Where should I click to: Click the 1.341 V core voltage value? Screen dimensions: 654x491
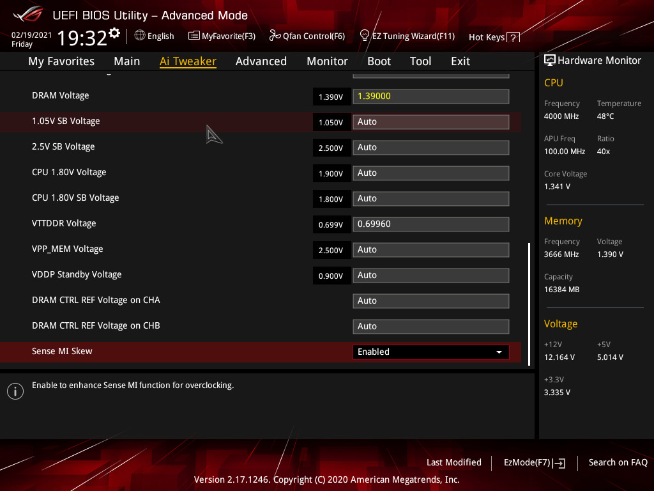(x=557, y=187)
